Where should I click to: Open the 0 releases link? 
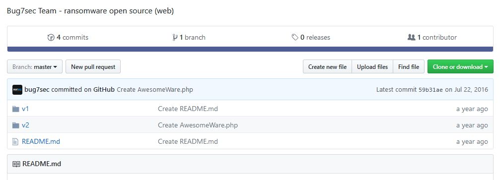click(311, 38)
